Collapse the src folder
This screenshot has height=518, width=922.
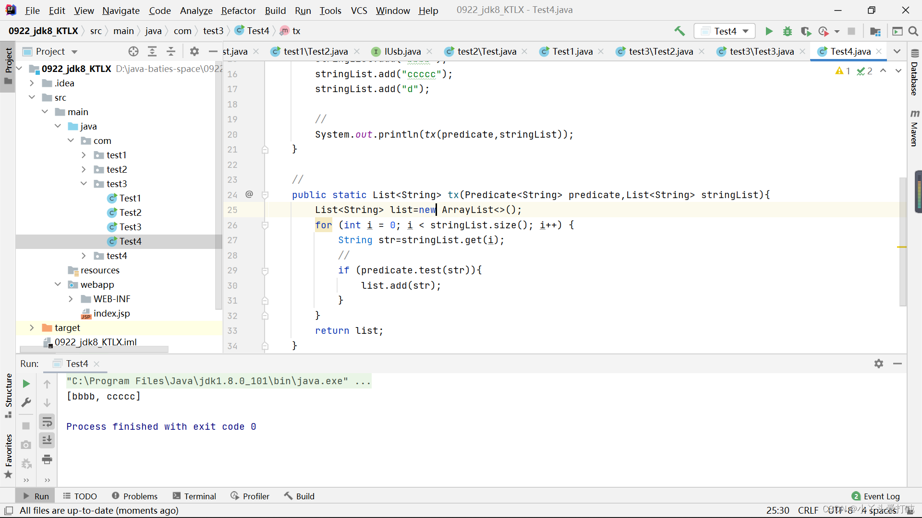(x=32, y=97)
